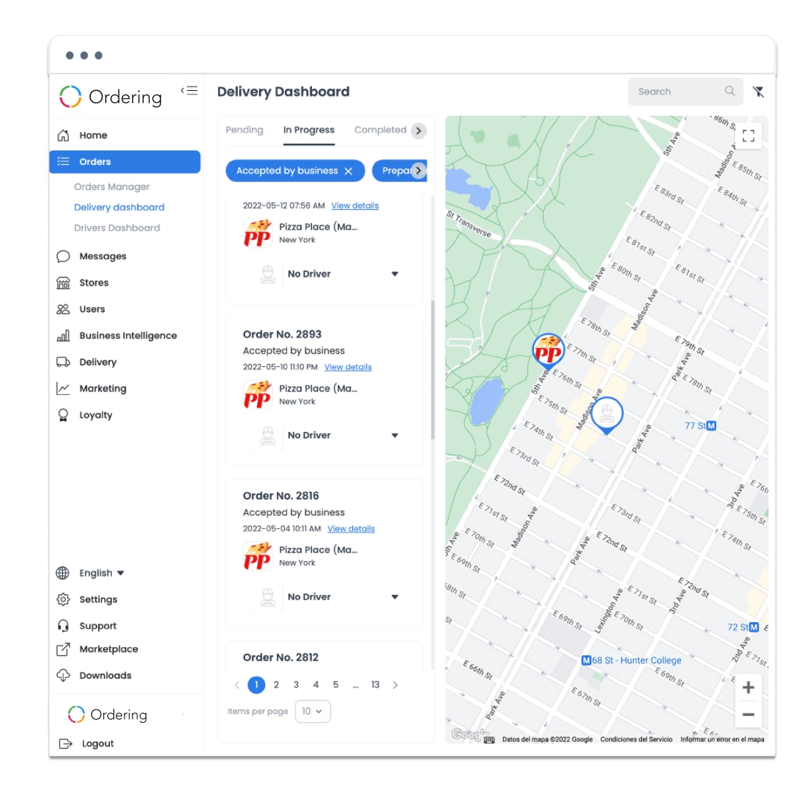Open driver dropdown for Order 2893
Viewport: 795px width, 795px height.
click(395, 435)
